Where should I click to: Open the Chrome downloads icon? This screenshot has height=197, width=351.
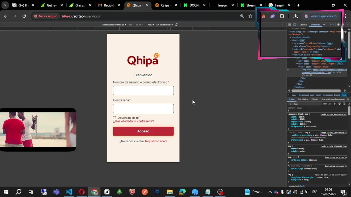296,16
